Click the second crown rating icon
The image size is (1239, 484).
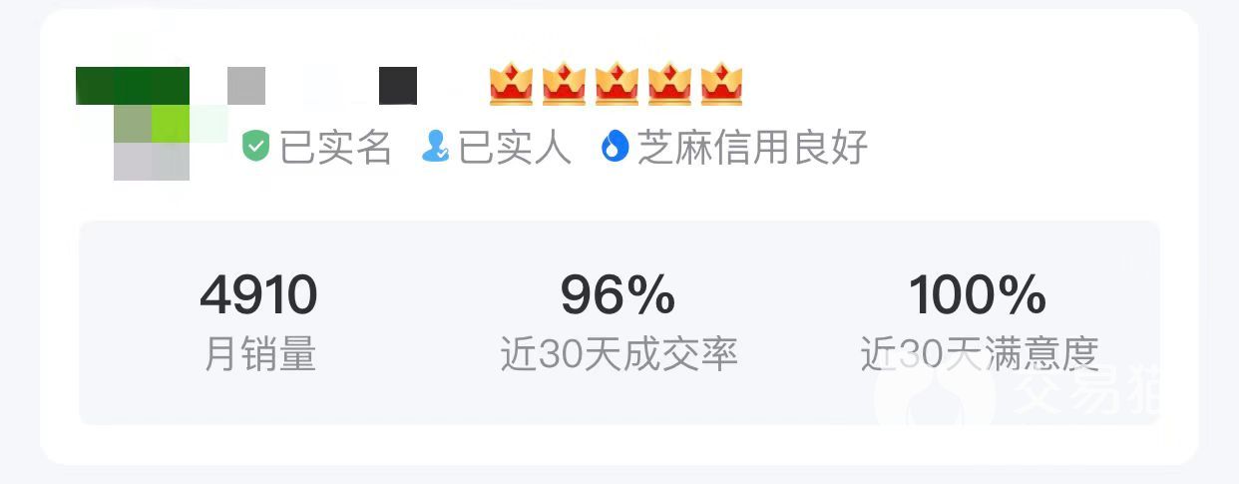[x=565, y=85]
